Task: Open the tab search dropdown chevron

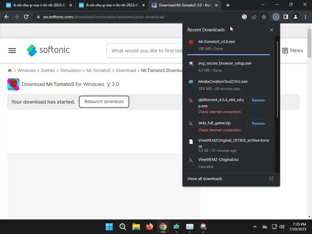Action: 263,4
